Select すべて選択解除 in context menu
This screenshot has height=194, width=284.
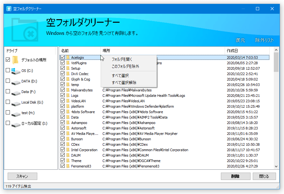point(129,83)
